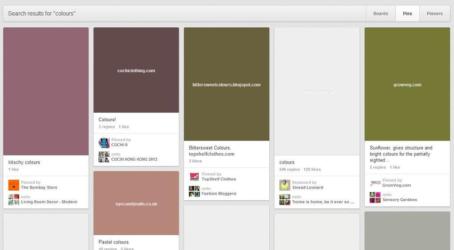Open COCHI HONG KONG 2013 board thumbnail icon
Image resolution: width=454 pixels, height=250 pixels.
tap(104, 157)
